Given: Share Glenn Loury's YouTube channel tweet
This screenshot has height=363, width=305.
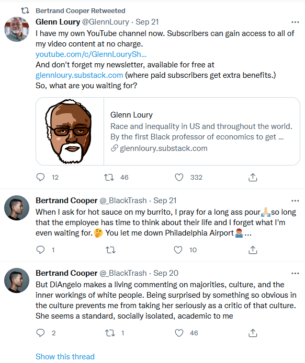Looking at the screenshot, I should click(253, 178).
